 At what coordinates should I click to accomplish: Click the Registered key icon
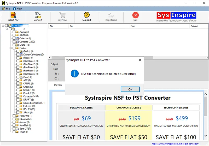pos(111,15)
